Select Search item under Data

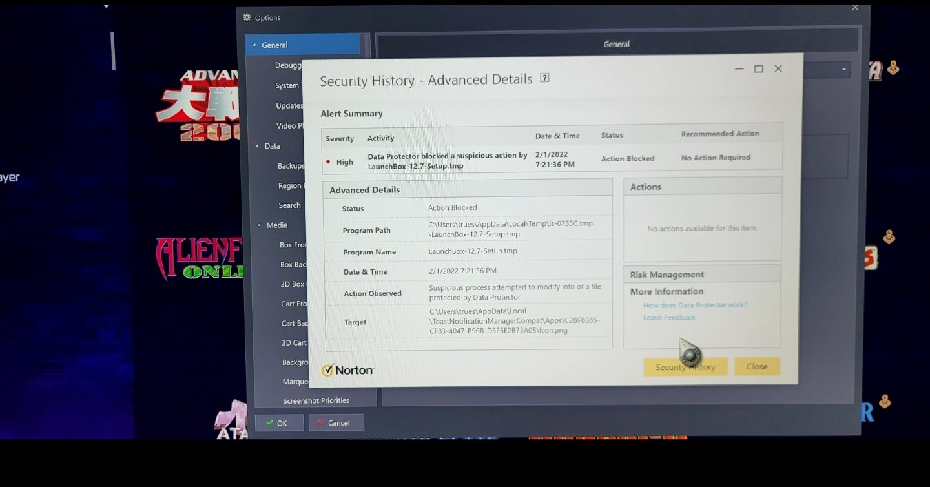pyautogui.click(x=290, y=205)
